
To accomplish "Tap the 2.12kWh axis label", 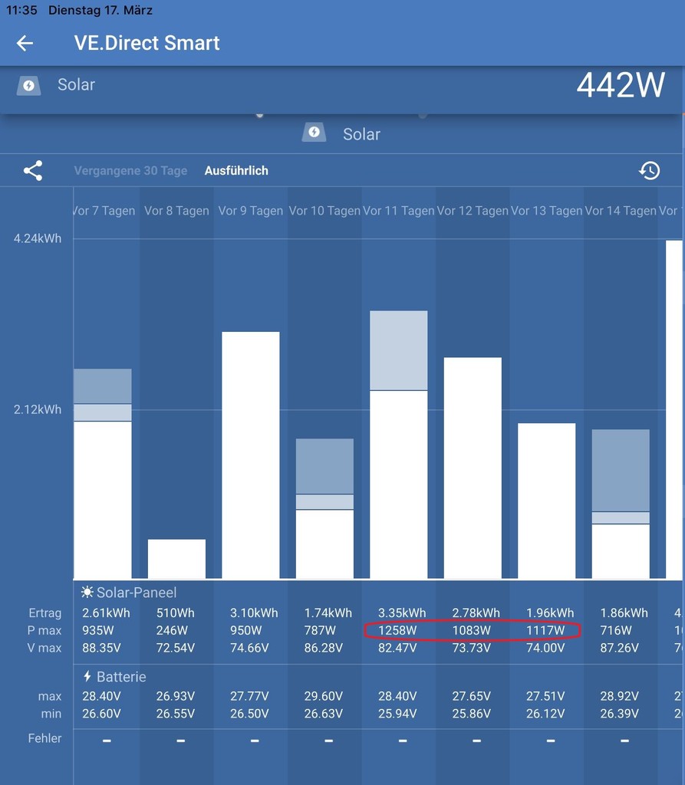I will (x=38, y=409).
